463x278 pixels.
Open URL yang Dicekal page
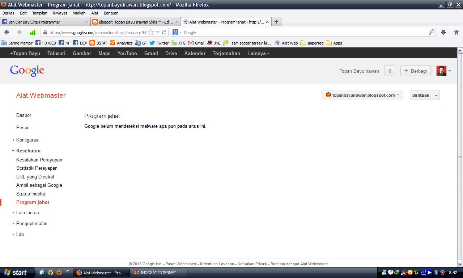(x=35, y=177)
